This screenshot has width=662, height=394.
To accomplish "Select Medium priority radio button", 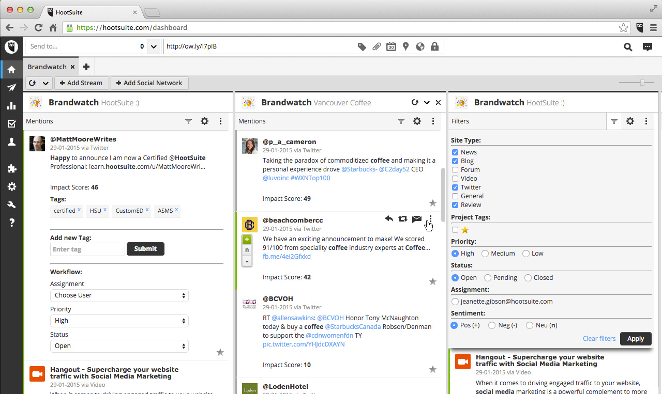I will pyautogui.click(x=485, y=254).
